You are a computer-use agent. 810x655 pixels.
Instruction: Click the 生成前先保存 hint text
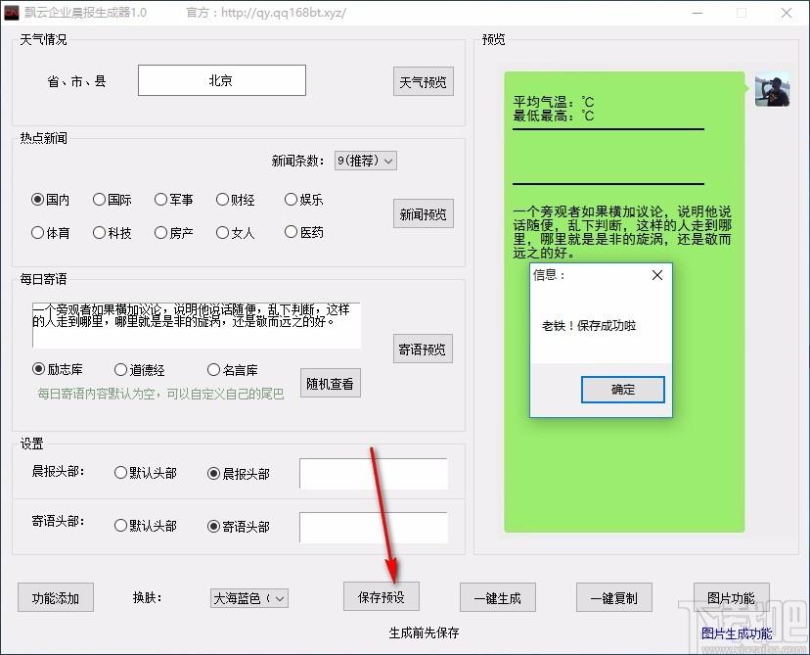click(x=424, y=632)
